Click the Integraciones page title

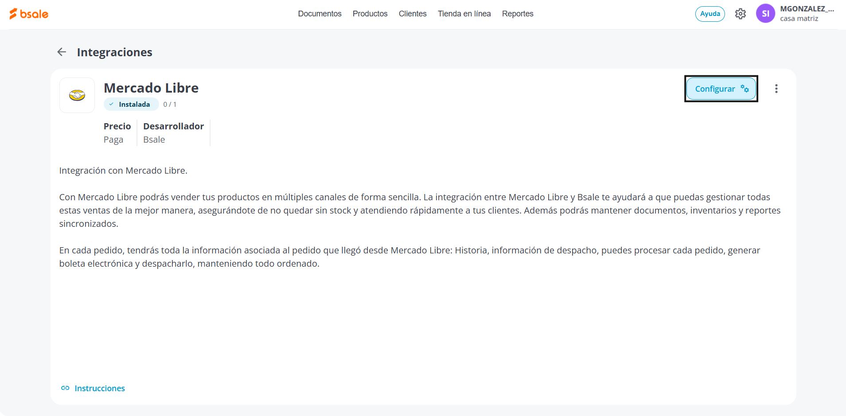point(115,52)
